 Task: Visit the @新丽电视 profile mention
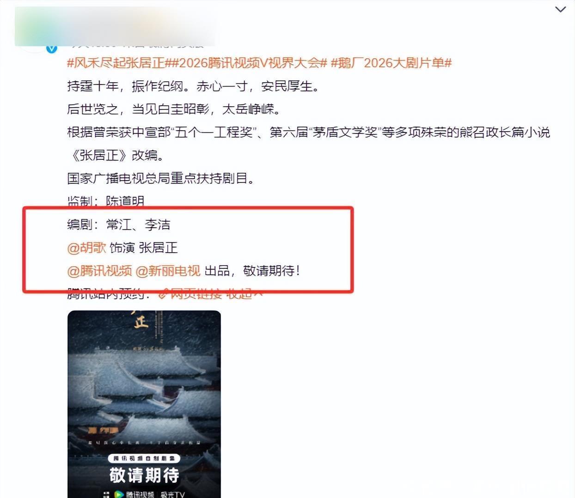[x=168, y=271]
